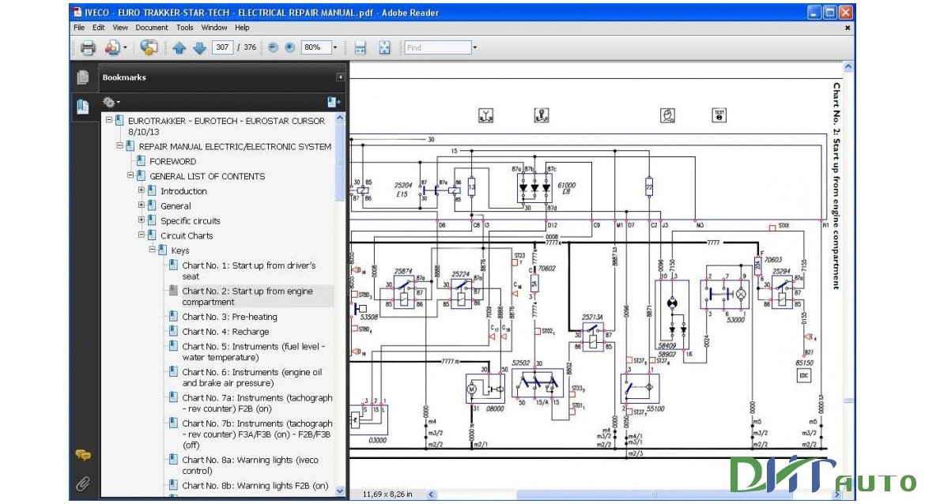Click the document horizontal scrollbar thumb
This screenshot has height=504, width=925.
click(654, 495)
